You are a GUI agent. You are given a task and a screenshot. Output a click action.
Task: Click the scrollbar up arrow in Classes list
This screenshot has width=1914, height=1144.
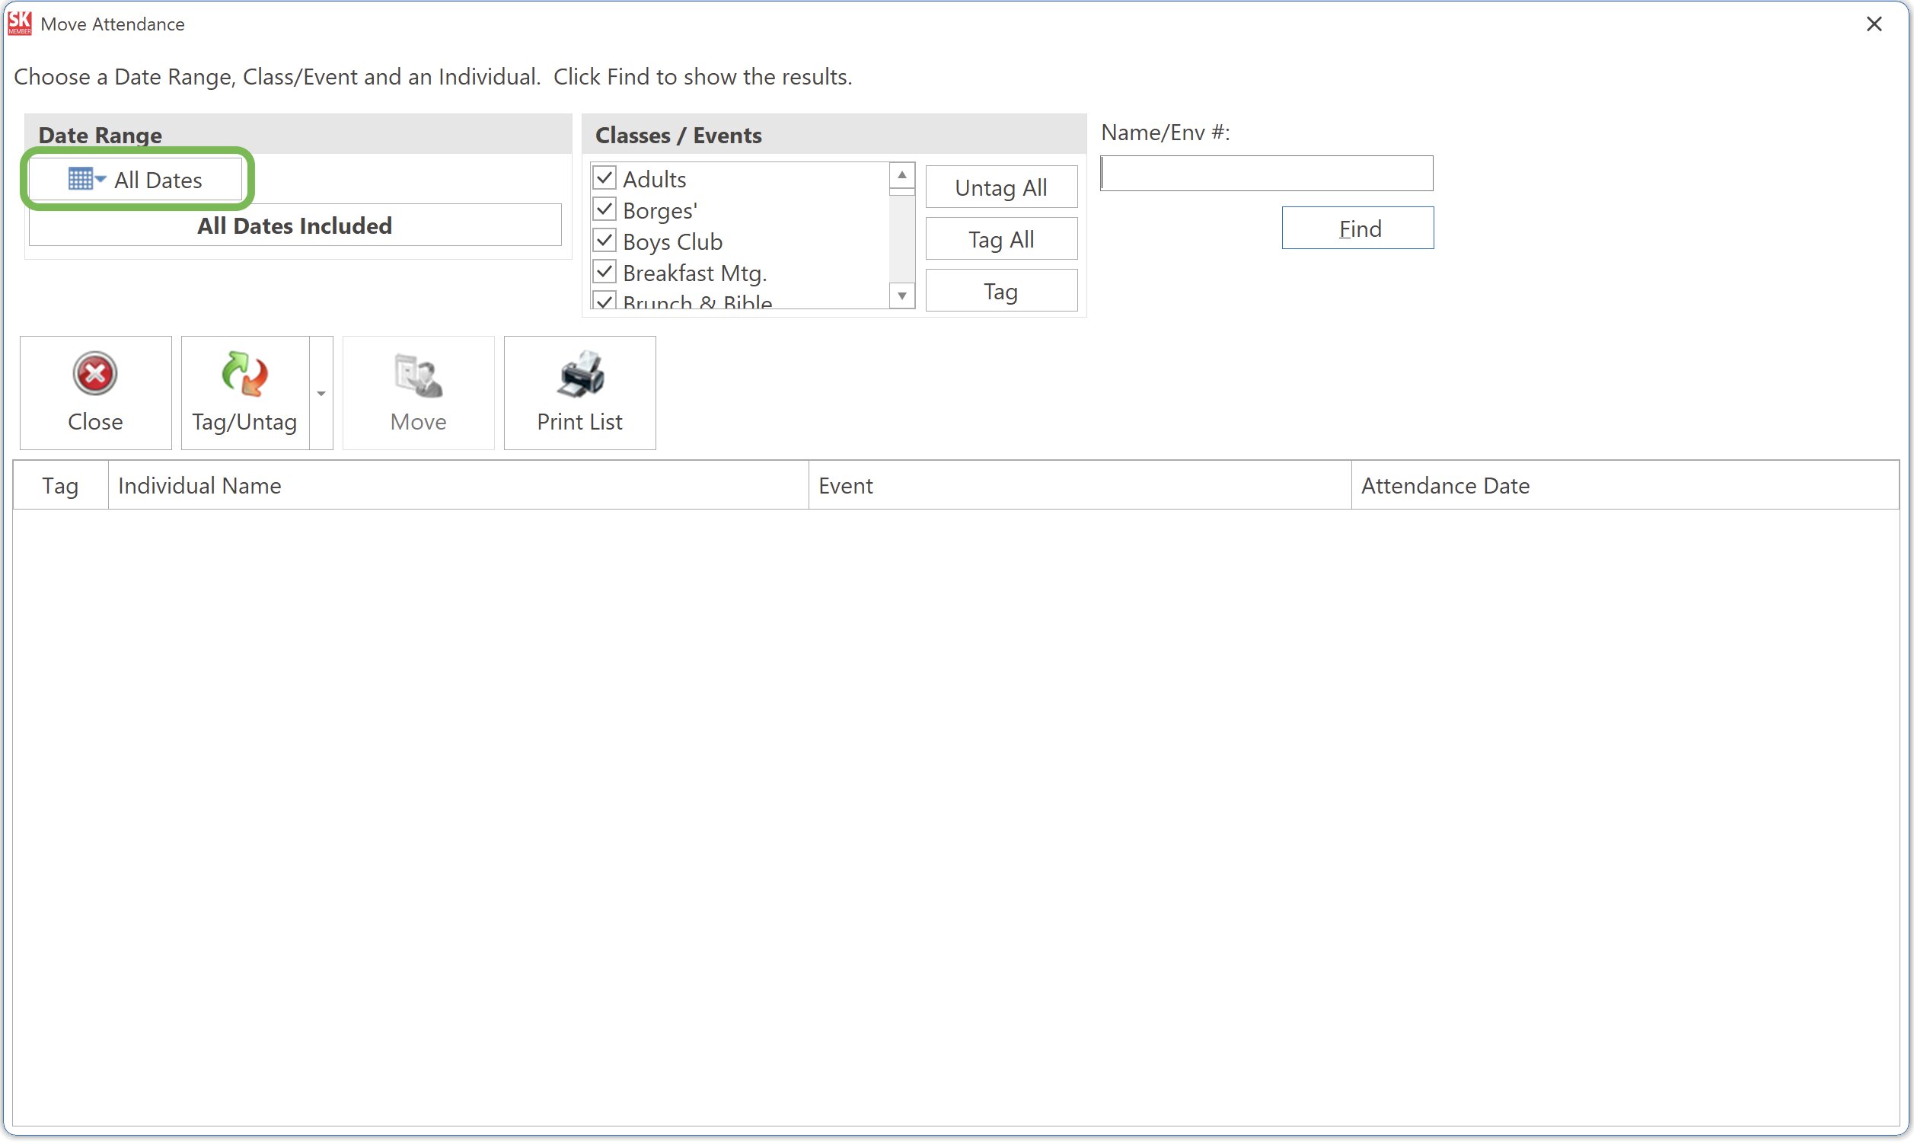[x=901, y=175]
